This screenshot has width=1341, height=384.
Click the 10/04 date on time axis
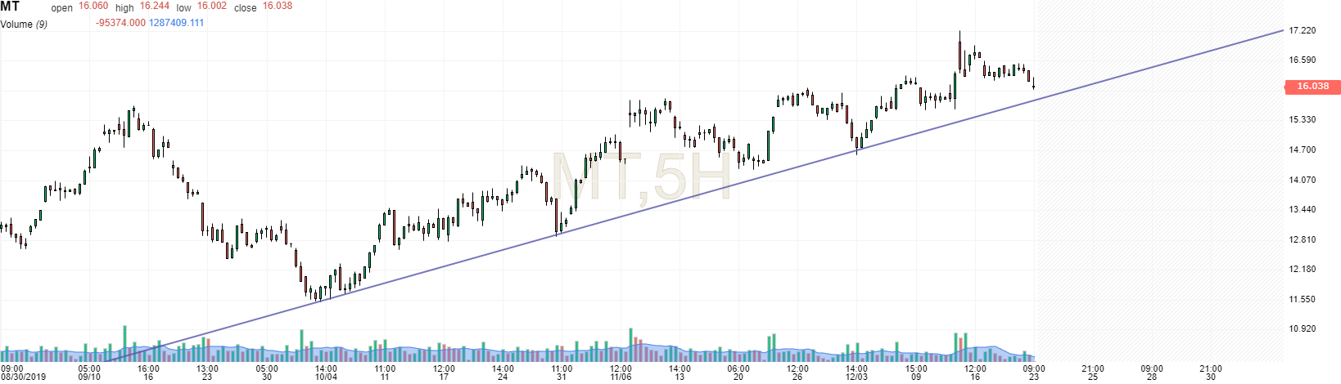(326, 377)
